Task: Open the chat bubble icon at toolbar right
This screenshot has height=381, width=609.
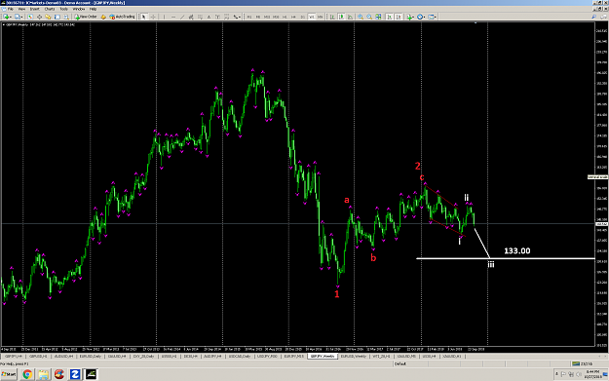Action: pyautogui.click(x=604, y=17)
